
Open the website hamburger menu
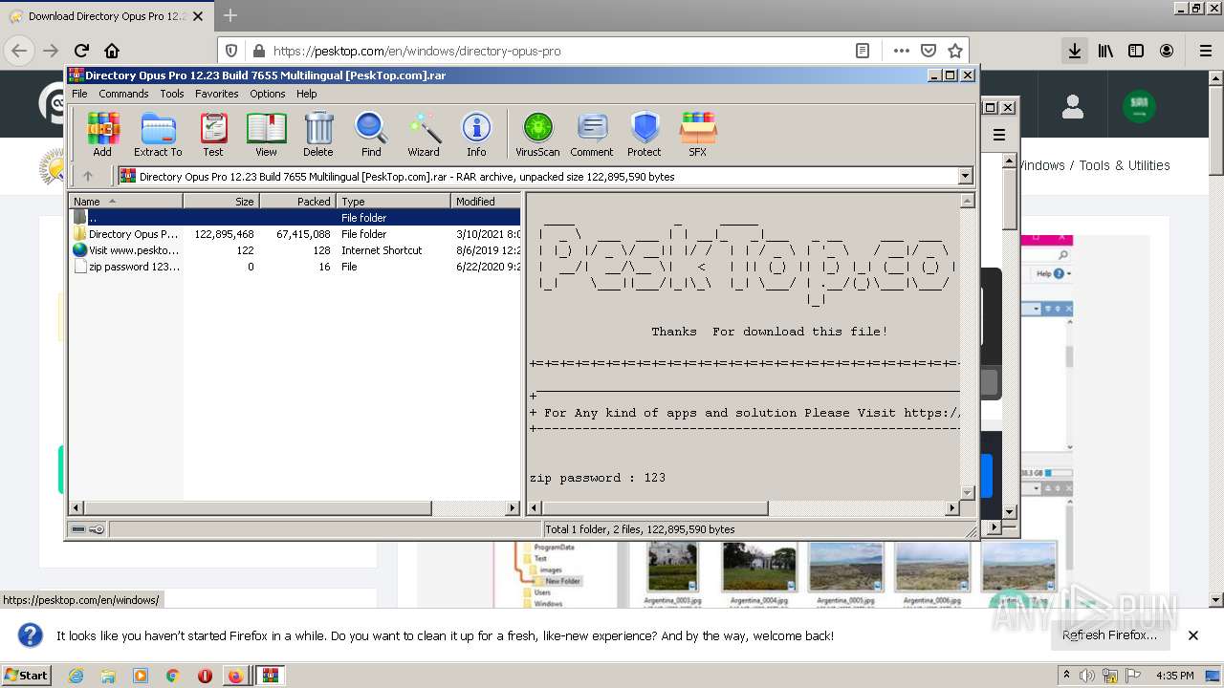click(x=999, y=135)
